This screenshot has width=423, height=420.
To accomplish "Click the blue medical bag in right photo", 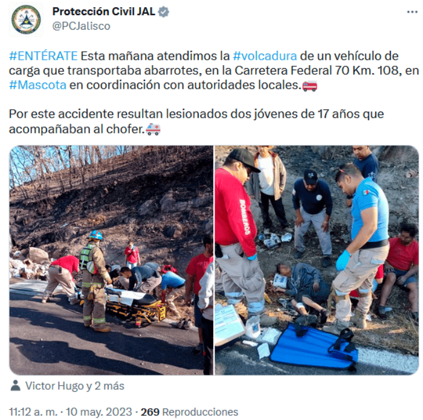I will [x=315, y=346].
